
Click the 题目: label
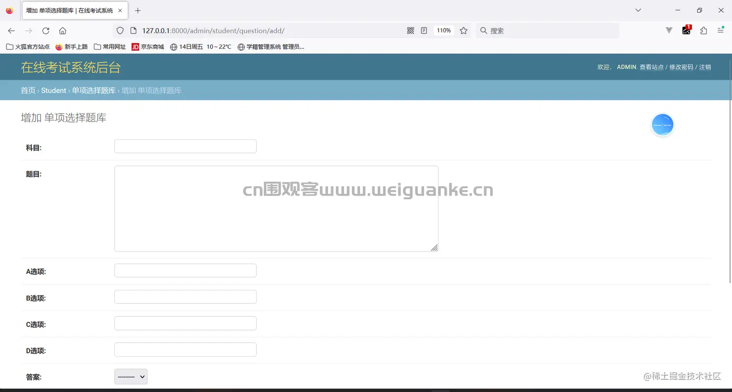34,174
